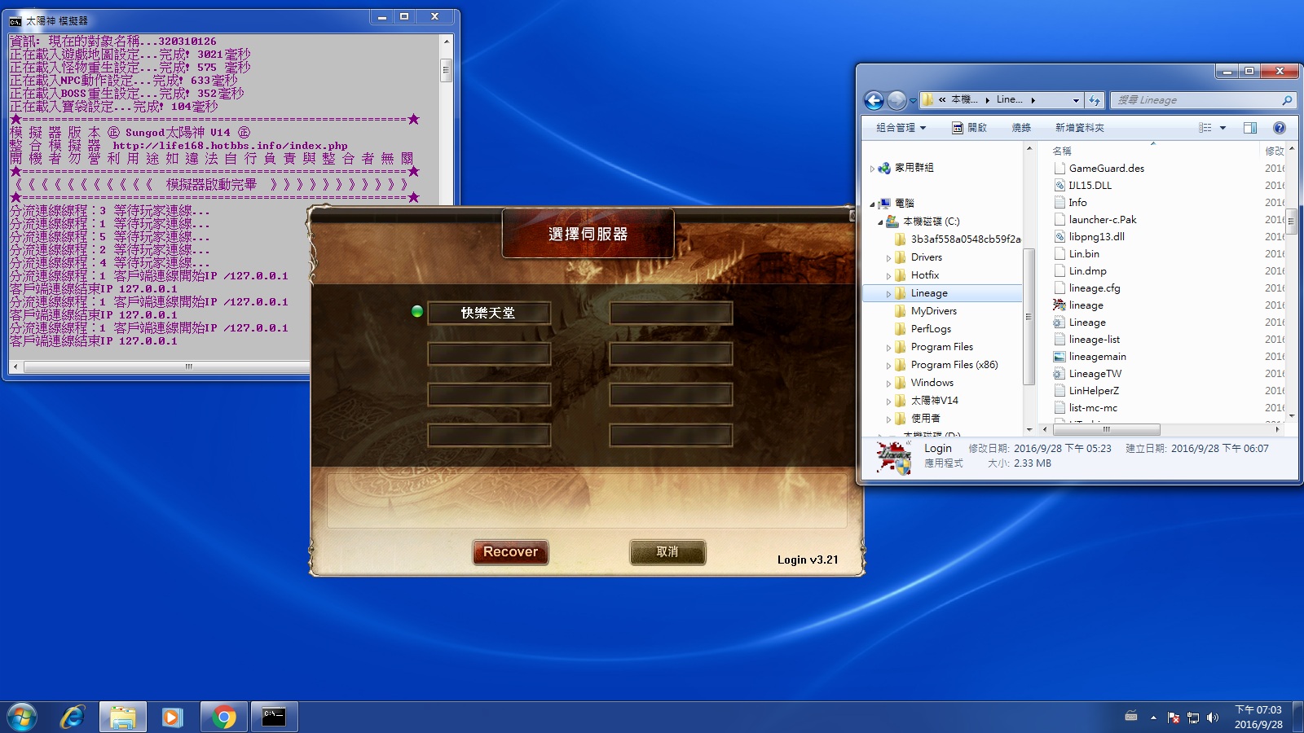Open the view options dropdown arrow
Viewport: 1304px width, 733px height.
pyautogui.click(x=1222, y=128)
